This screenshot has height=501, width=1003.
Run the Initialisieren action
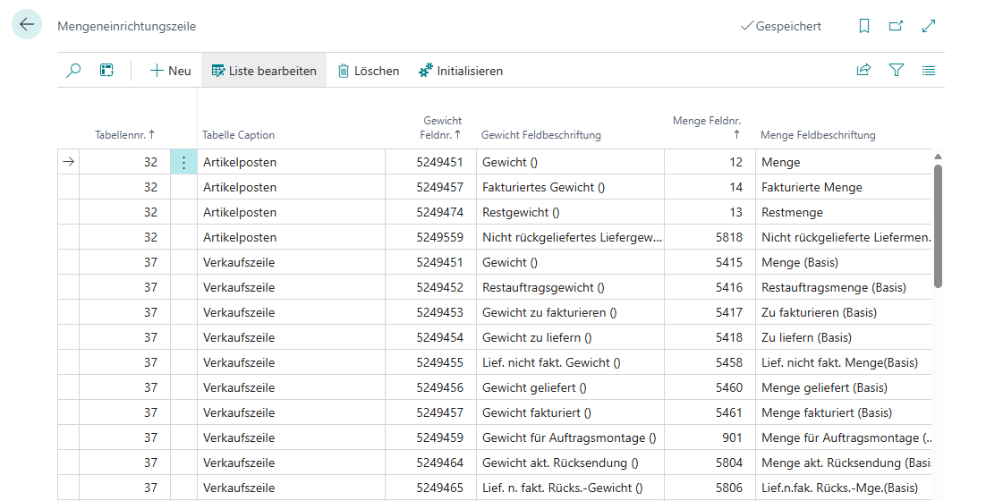click(x=461, y=71)
